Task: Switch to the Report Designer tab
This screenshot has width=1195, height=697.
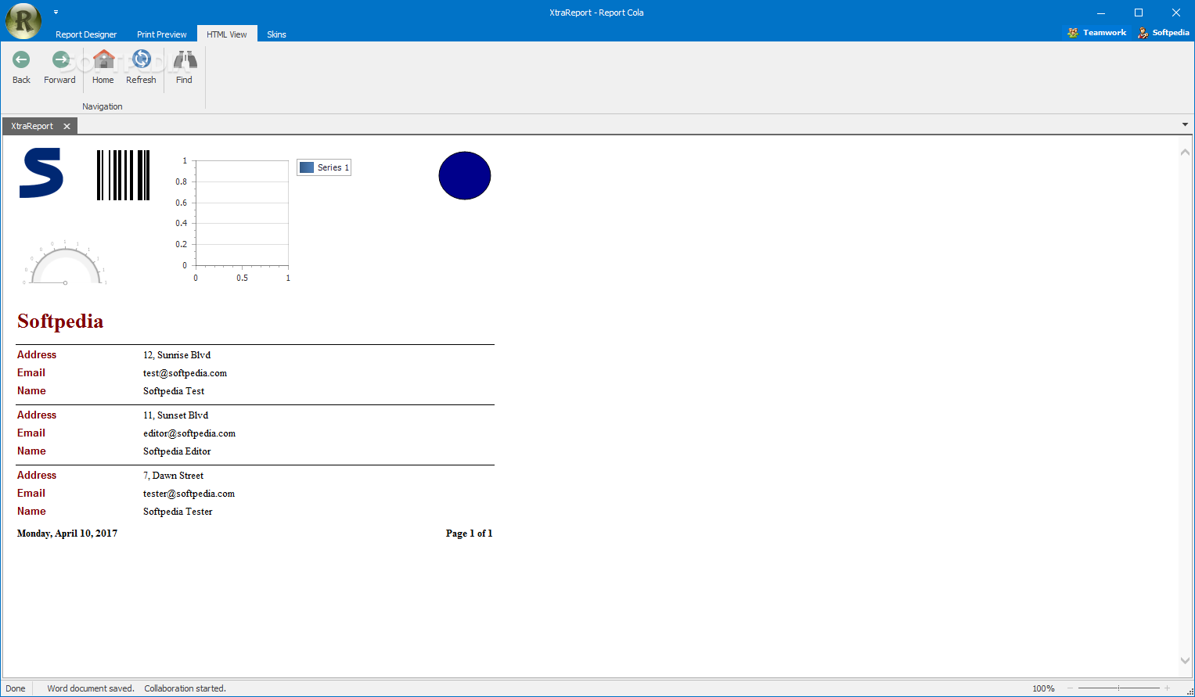Action: [x=86, y=34]
